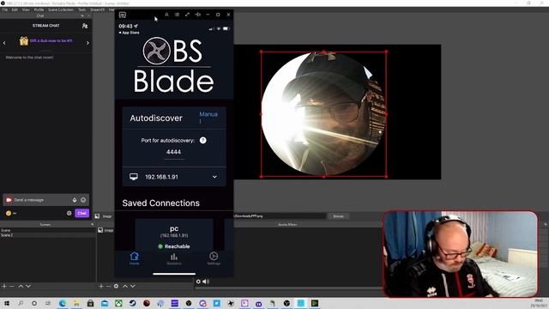Select the webcam overlay in bottom right
Screen dimensions: 549x309
[460, 254]
